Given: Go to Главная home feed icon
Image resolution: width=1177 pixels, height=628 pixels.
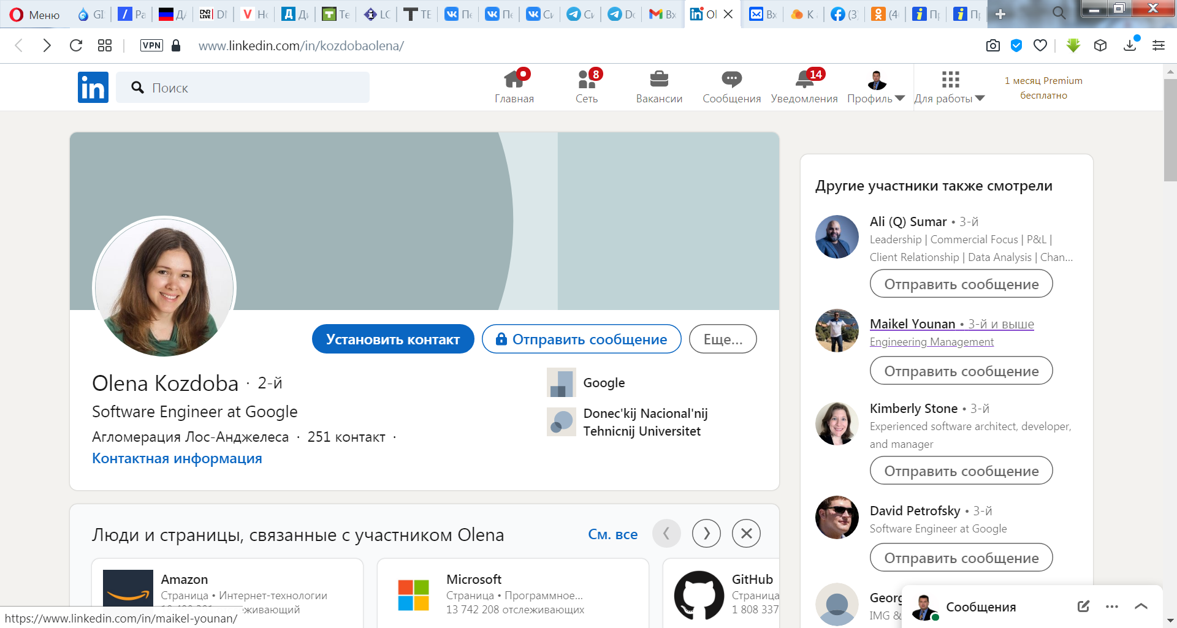Looking at the screenshot, I should coord(514,86).
